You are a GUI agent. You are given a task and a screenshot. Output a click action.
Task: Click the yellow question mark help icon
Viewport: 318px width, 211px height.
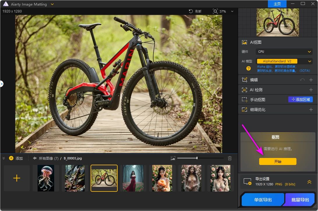click(248, 68)
